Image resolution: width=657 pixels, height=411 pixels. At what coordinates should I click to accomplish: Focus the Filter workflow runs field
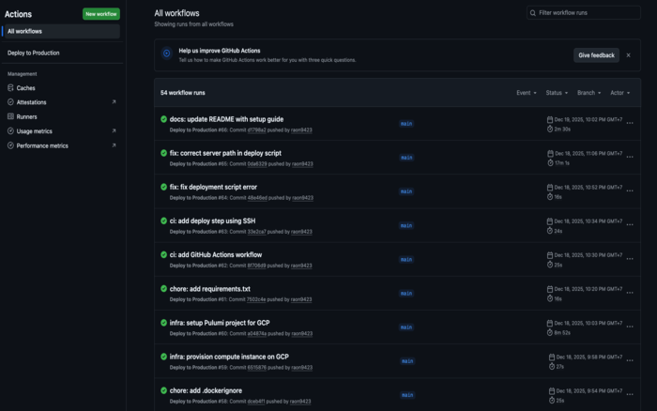pyautogui.click(x=583, y=13)
